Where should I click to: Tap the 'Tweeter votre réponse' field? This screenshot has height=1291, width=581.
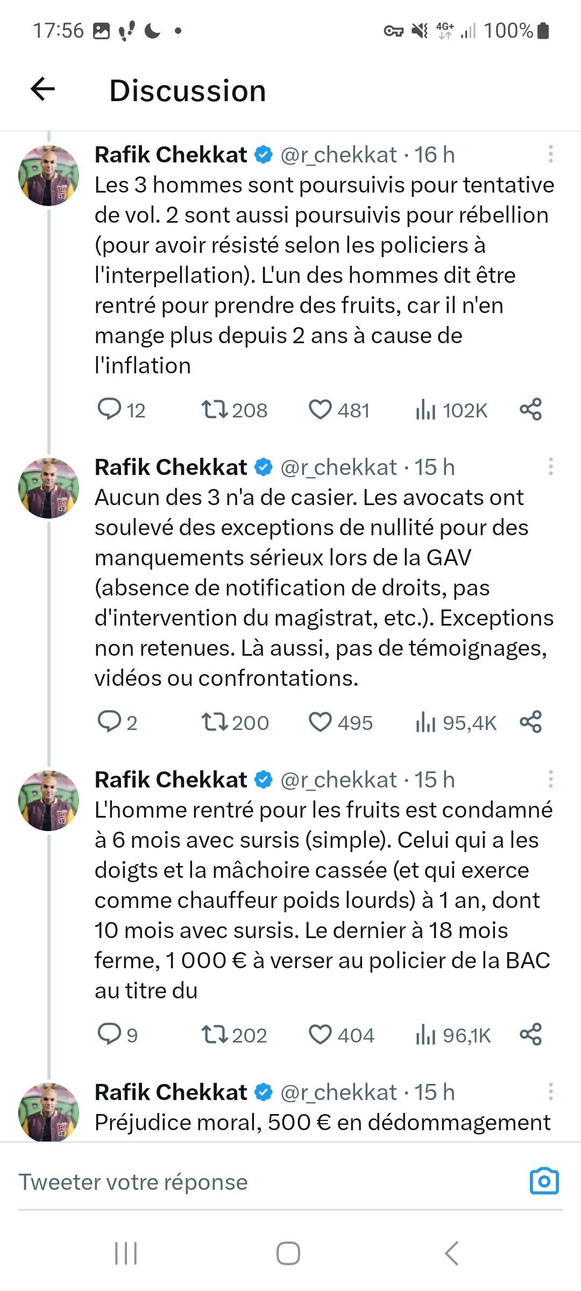[269, 1182]
